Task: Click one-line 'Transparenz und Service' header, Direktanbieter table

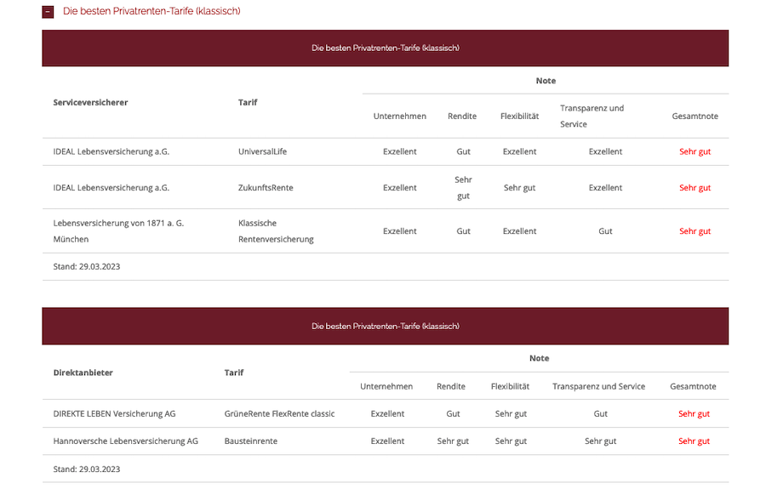Action: click(599, 386)
